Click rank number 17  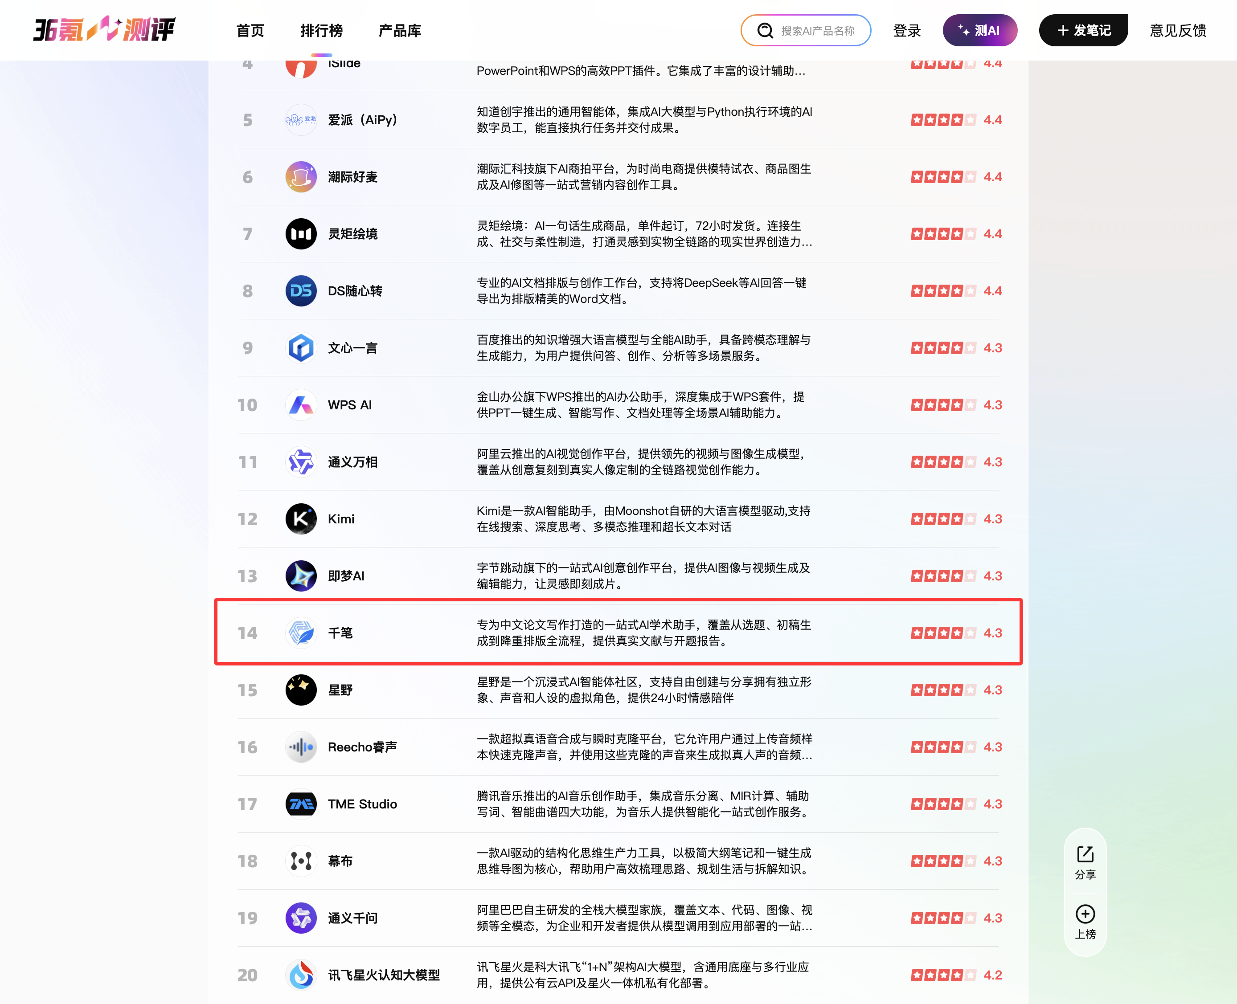coord(247,804)
